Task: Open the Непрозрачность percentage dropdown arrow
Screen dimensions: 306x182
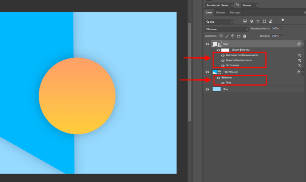Action: click(282, 29)
